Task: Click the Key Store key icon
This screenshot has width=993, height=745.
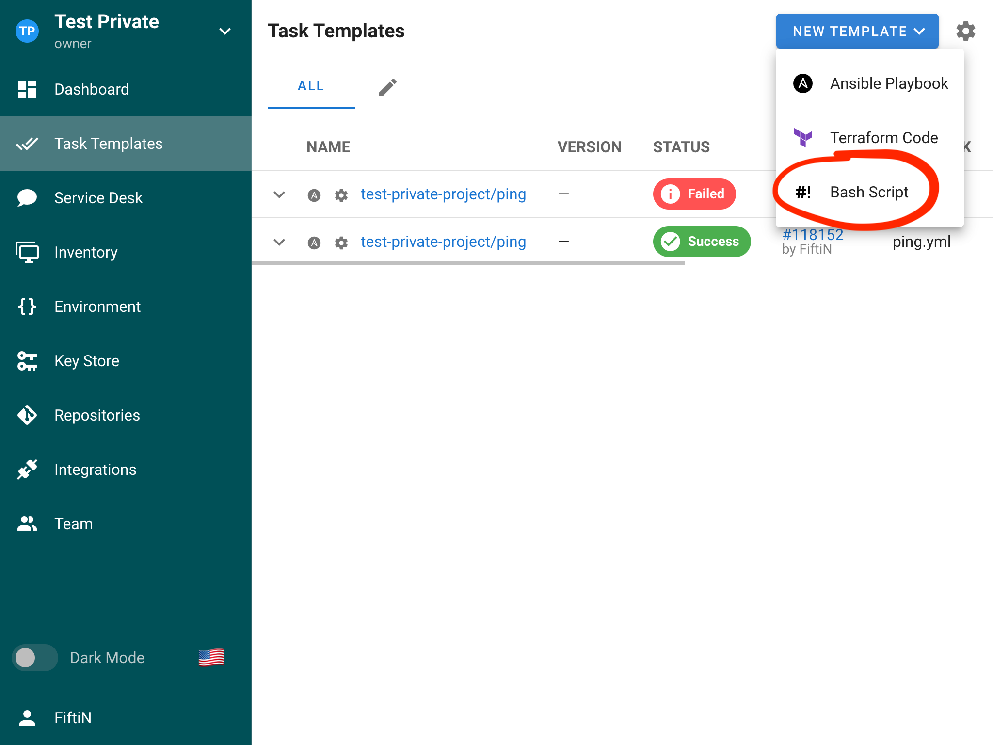Action: [x=27, y=361]
